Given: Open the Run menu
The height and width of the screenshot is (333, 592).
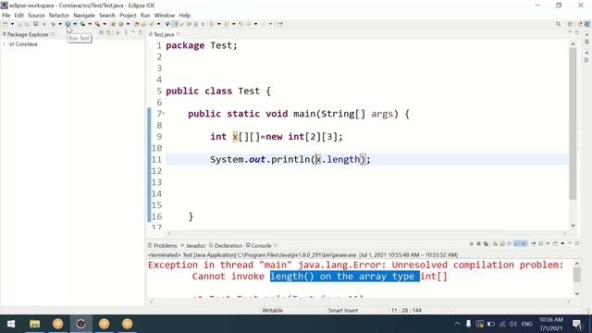Looking at the screenshot, I should point(145,16).
